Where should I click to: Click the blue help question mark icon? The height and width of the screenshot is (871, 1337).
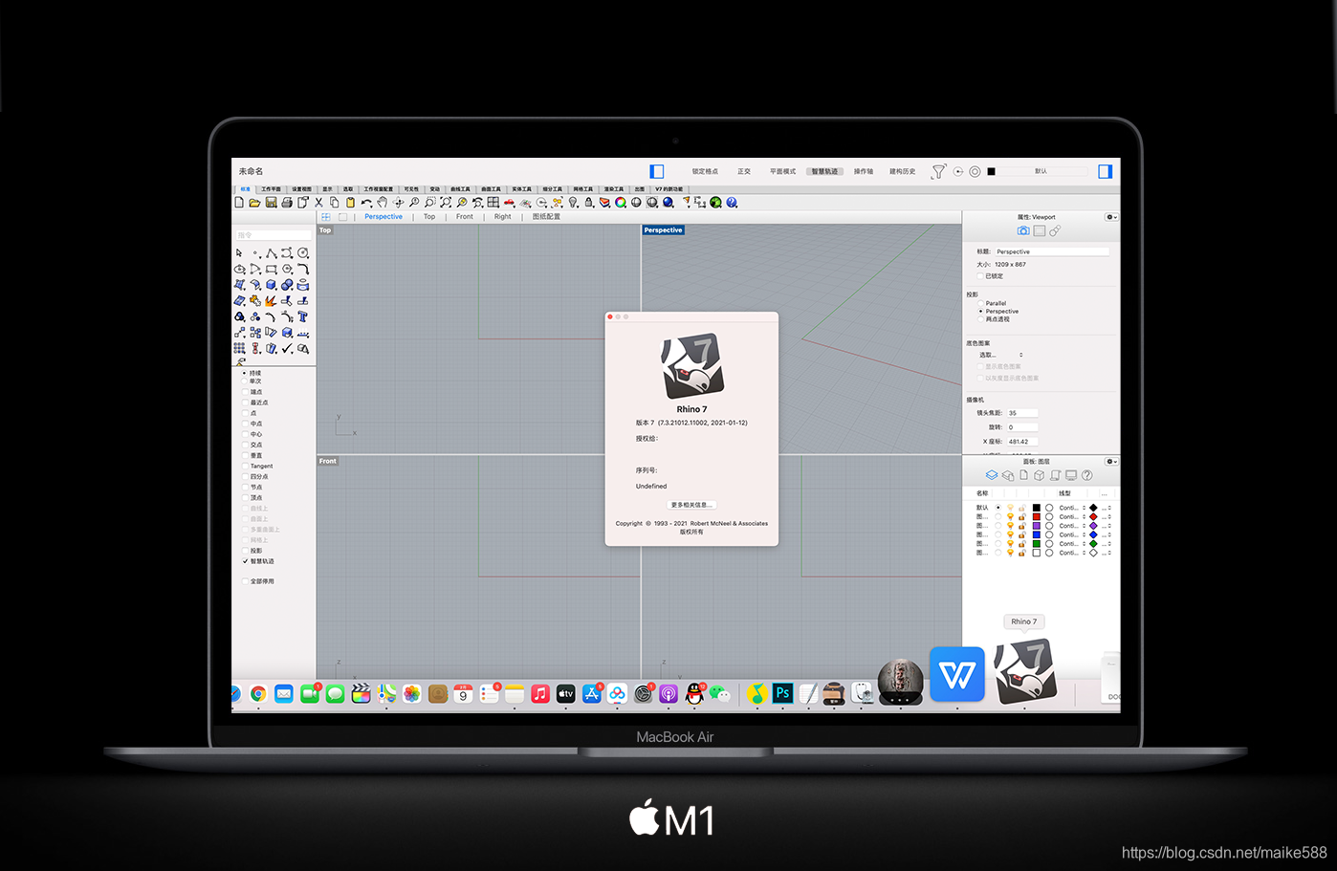[x=732, y=203]
